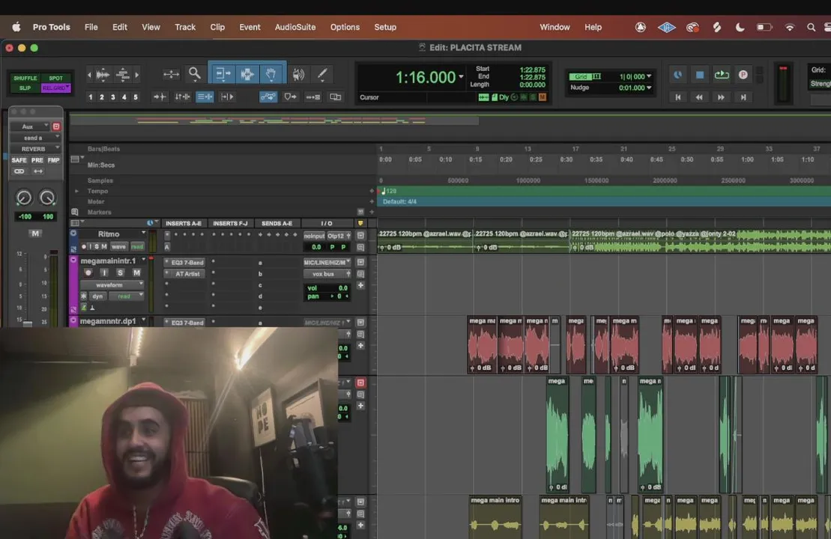Select the Zoomer magnifier tool
This screenshot has height=539, width=831.
click(195, 73)
